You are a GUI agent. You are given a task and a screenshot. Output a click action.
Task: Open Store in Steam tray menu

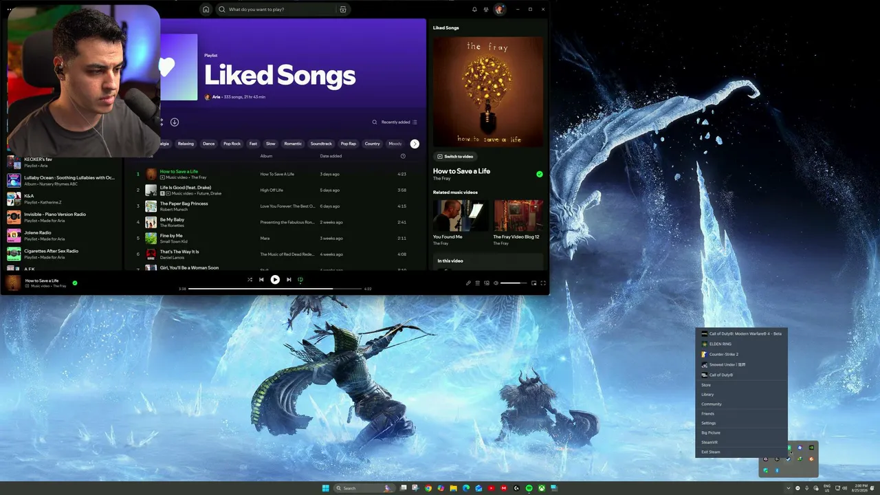[x=740, y=385]
